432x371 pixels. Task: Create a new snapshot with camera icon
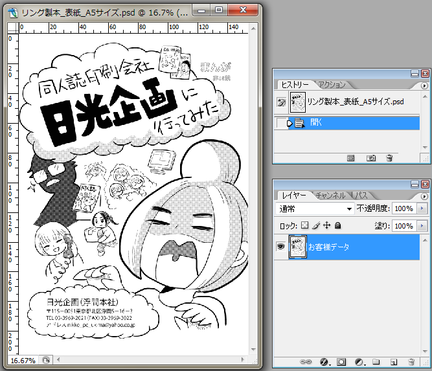[371, 158]
